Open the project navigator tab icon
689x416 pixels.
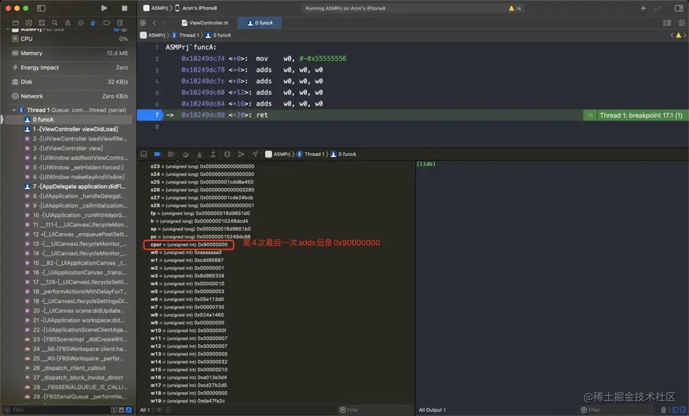pos(16,23)
